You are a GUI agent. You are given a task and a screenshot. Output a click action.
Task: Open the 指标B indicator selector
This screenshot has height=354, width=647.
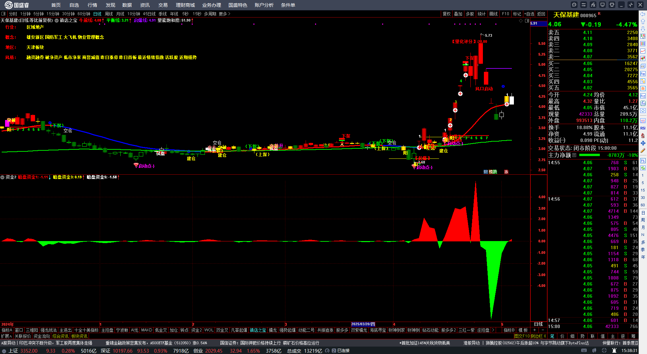tap(509, 330)
